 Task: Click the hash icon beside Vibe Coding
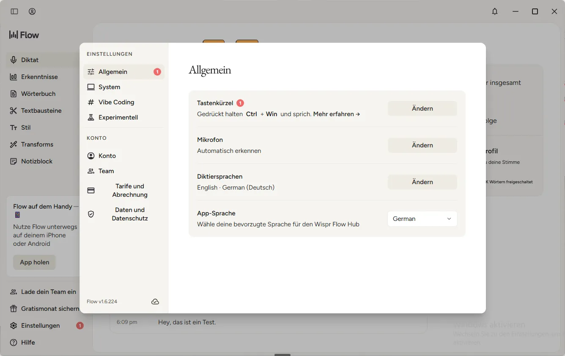(91, 102)
